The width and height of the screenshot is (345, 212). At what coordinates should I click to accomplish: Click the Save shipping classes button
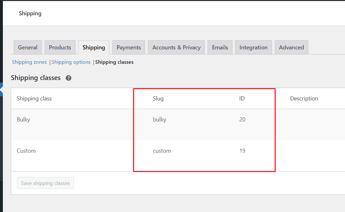tap(45, 183)
